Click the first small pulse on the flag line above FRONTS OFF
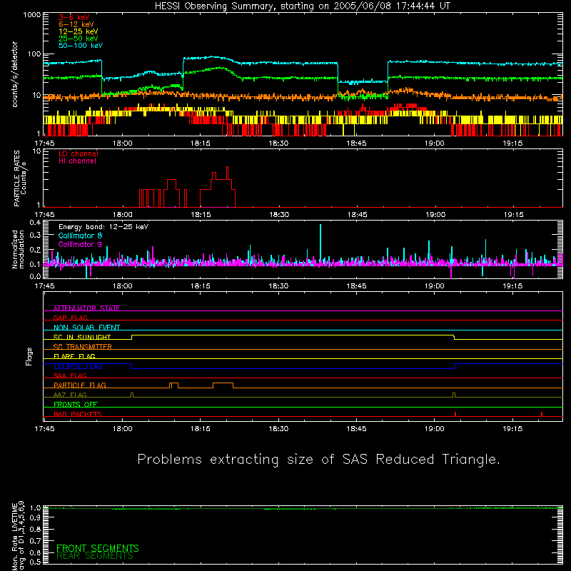The width and height of the screenshot is (571, 571). [132, 395]
